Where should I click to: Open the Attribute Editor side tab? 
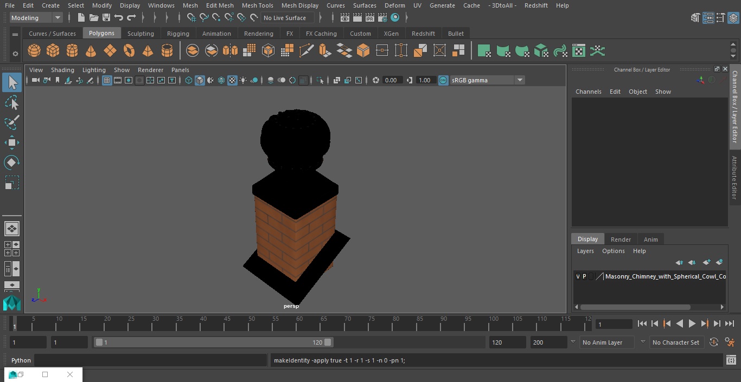point(734,178)
